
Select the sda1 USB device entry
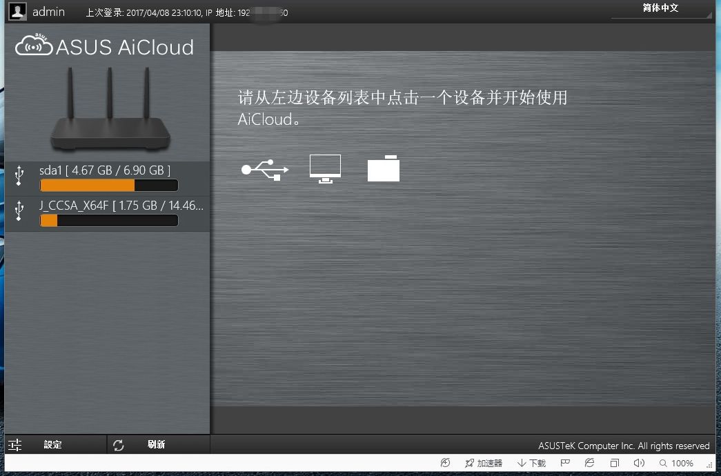tap(107, 179)
